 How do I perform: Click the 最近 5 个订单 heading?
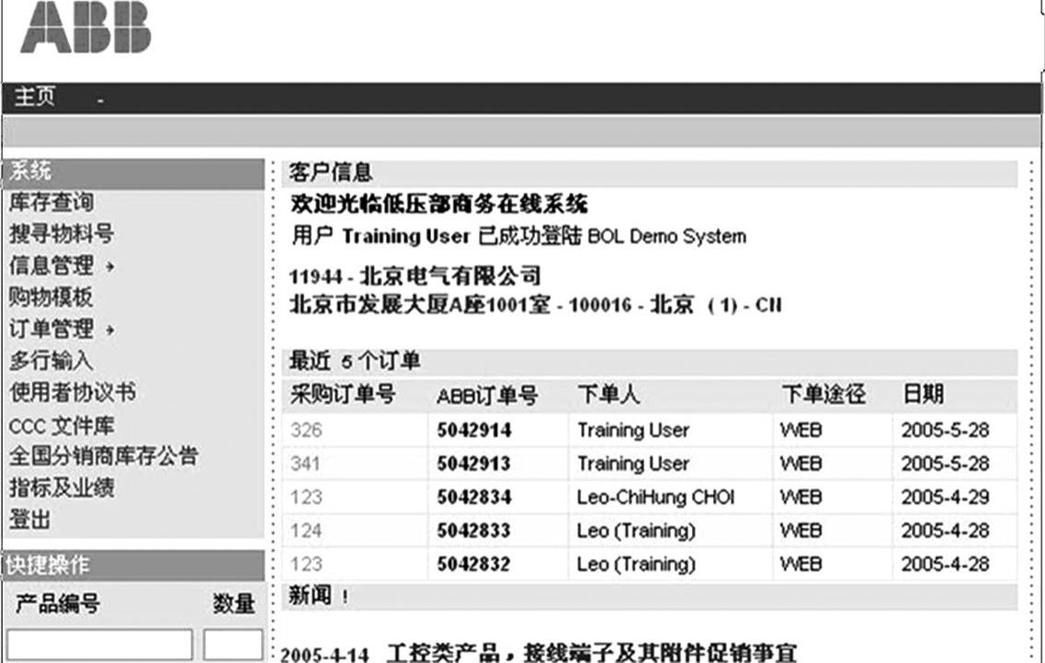pos(650,362)
